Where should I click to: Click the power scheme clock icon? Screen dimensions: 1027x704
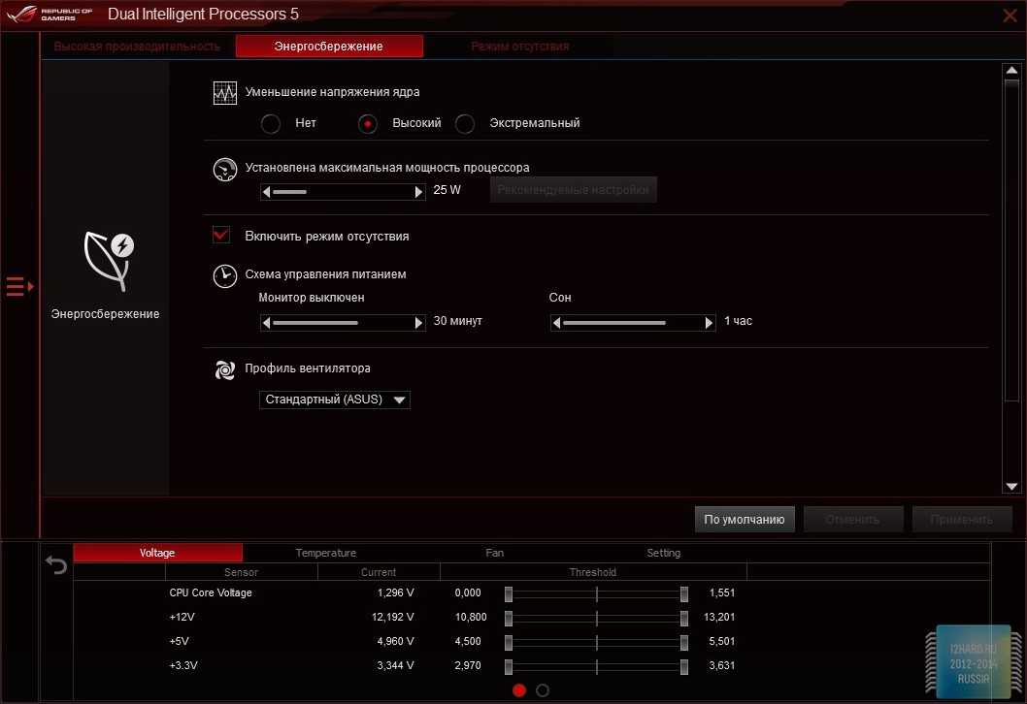(x=224, y=275)
